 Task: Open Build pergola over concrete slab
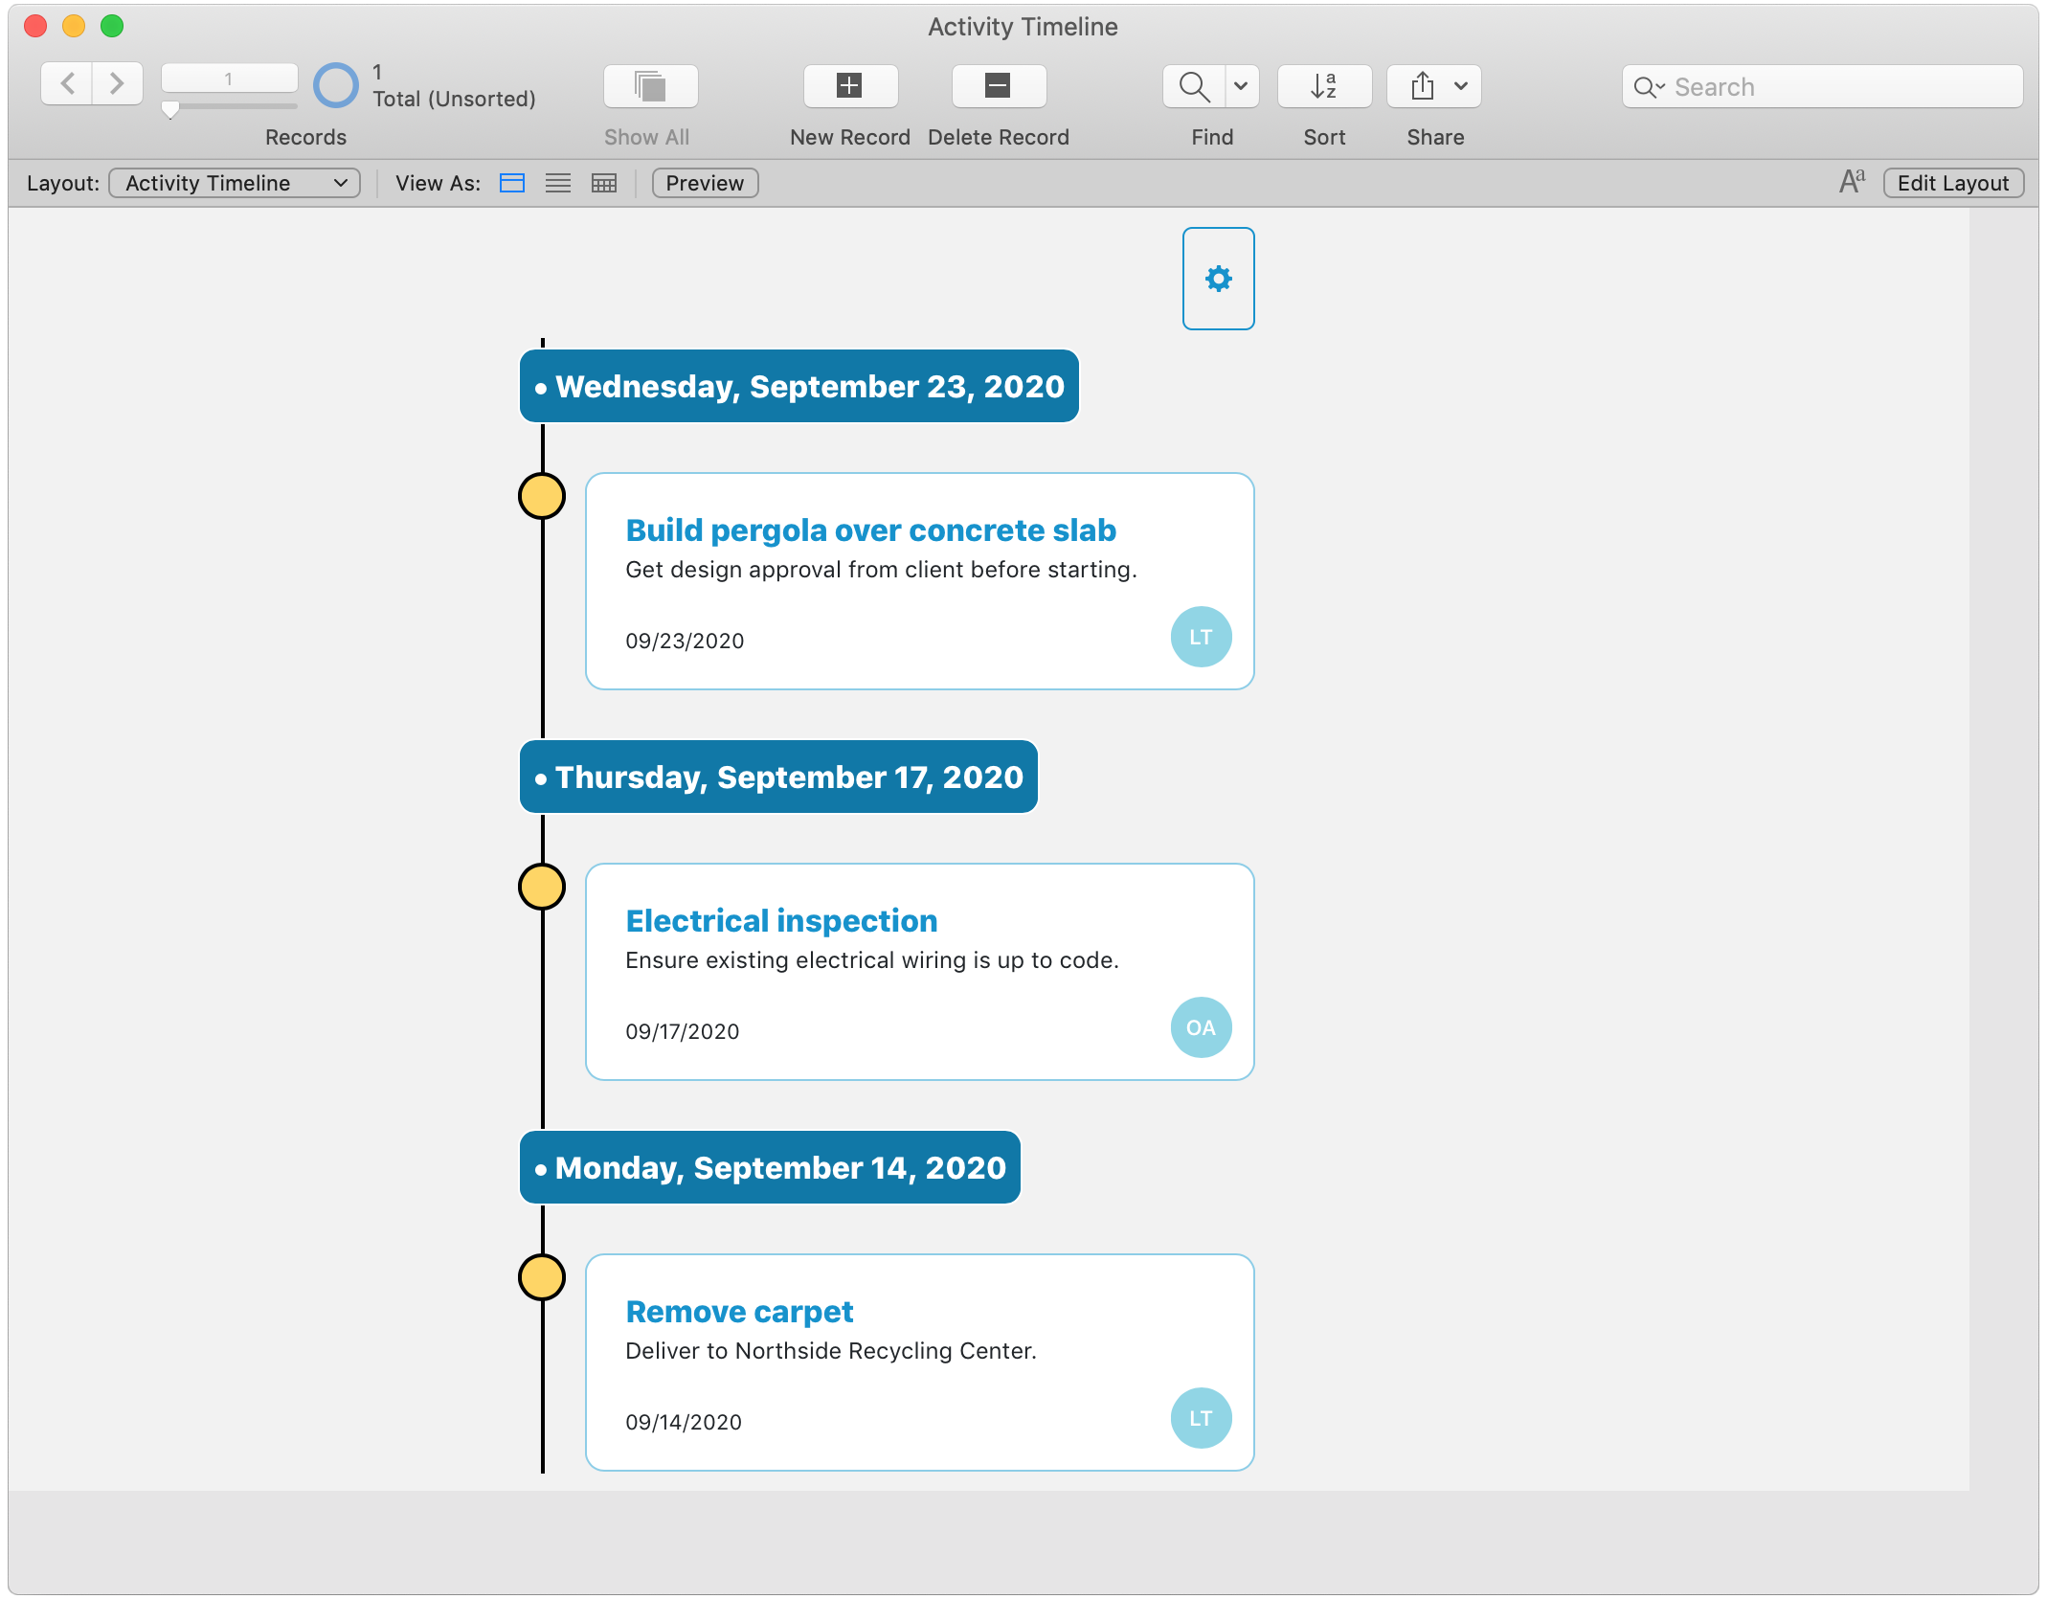[870, 529]
